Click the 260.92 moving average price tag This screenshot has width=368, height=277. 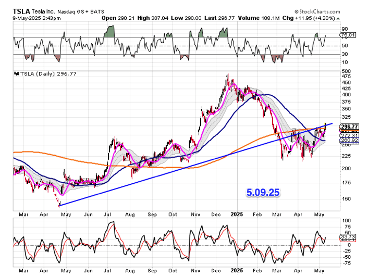point(348,141)
